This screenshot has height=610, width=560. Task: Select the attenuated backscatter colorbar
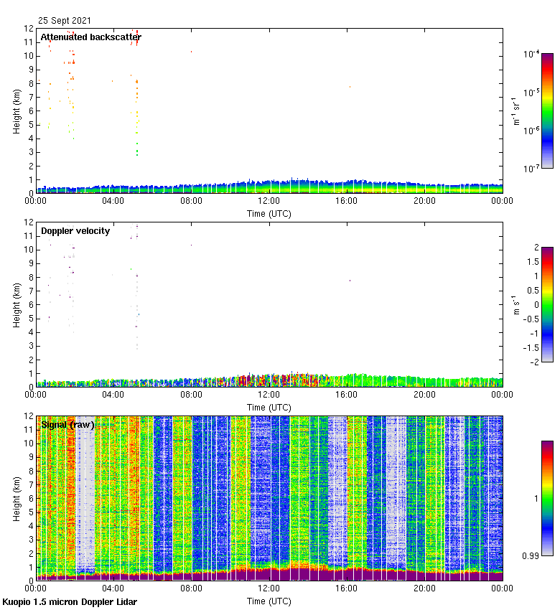tap(546, 111)
